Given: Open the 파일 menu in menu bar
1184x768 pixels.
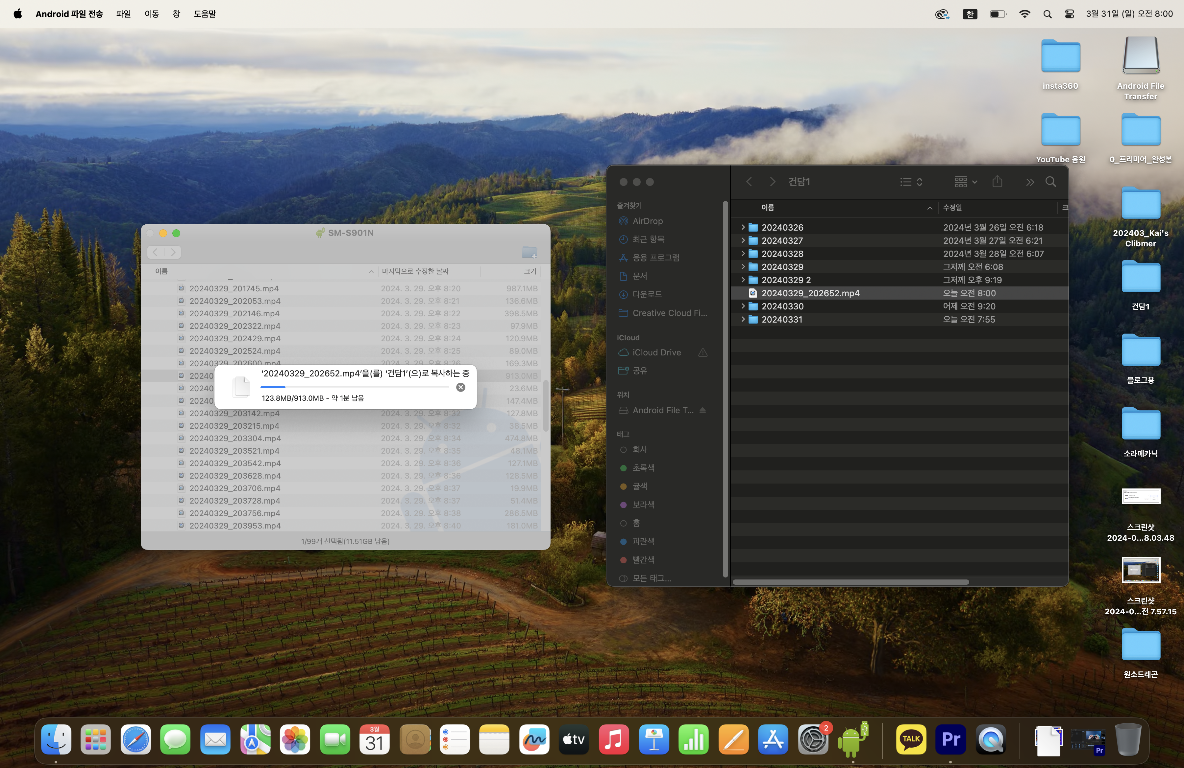Looking at the screenshot, I should tap(123, 14).
